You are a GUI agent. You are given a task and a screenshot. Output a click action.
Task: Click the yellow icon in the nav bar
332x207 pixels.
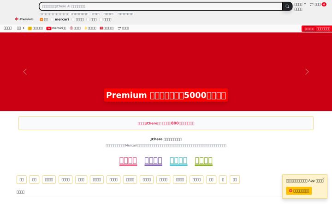[x=30, y=29]
